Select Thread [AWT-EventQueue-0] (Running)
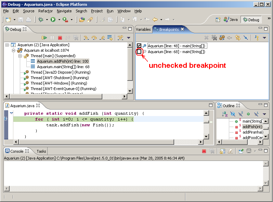The height and width of the screenshot is (202, 273). (63, 89)
